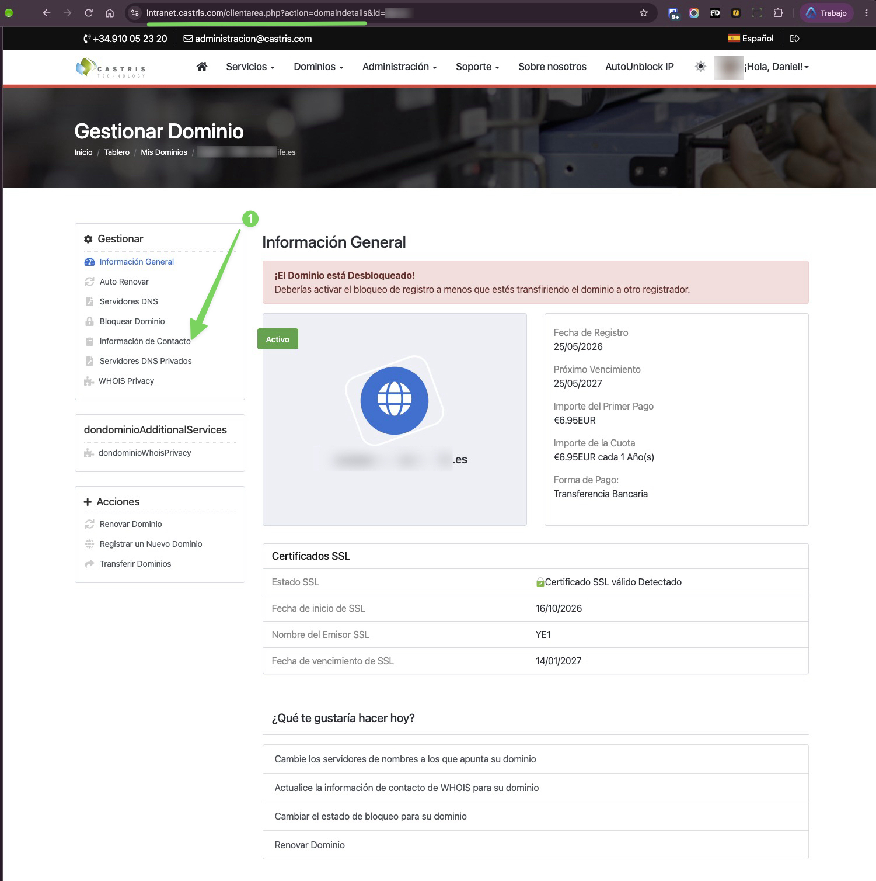Click the blue globe domain icon
The image size is (876, 881).
point(395,401)
